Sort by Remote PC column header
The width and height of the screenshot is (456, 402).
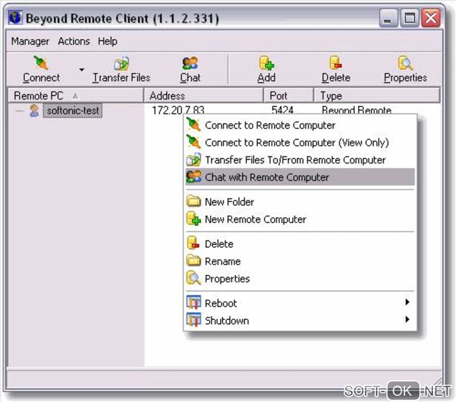pos(76,95)
